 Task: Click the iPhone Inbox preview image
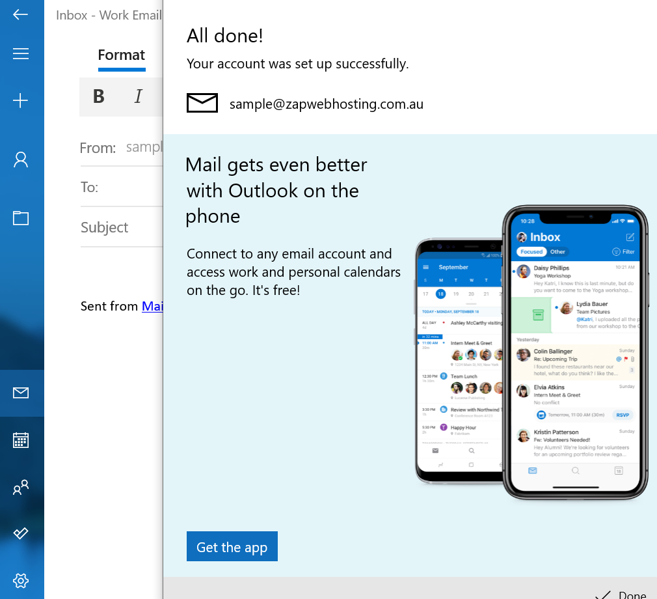(x=576, y=352)
